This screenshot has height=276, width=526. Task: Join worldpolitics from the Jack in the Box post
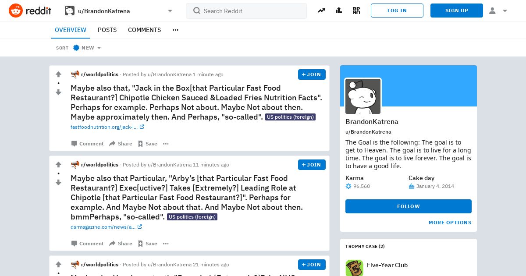click(x=312, y=74)
